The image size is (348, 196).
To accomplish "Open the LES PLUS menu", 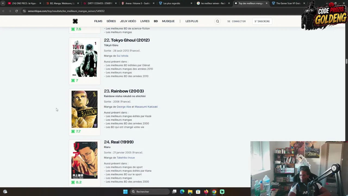I will (192, 21).
